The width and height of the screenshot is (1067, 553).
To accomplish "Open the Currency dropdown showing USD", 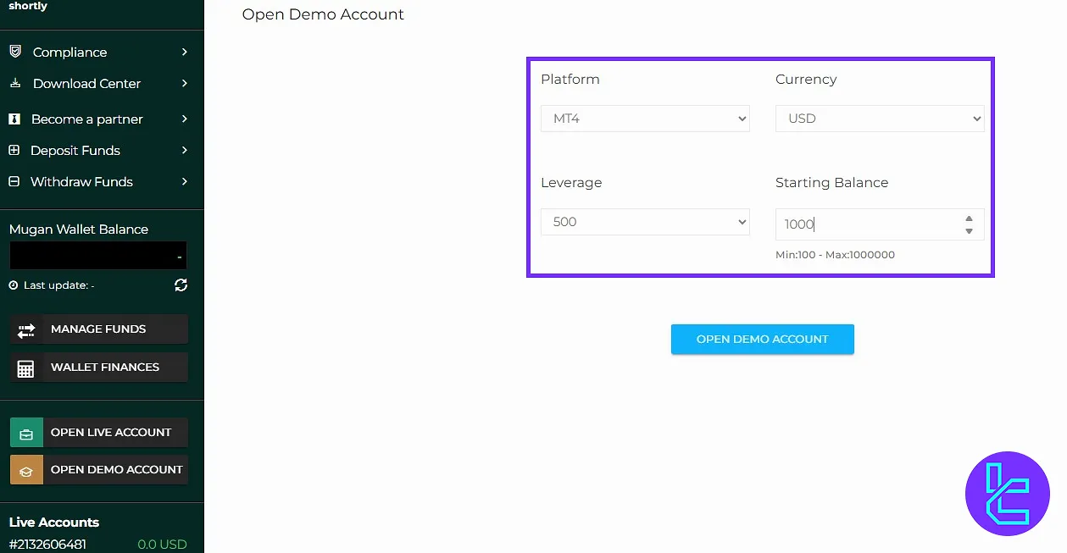I will [879, 119].
